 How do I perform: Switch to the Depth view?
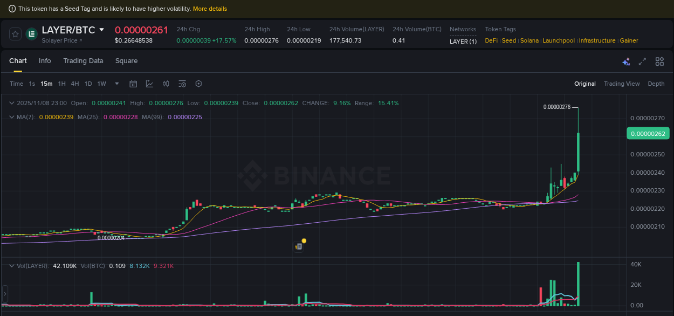[x=656, y=84]
